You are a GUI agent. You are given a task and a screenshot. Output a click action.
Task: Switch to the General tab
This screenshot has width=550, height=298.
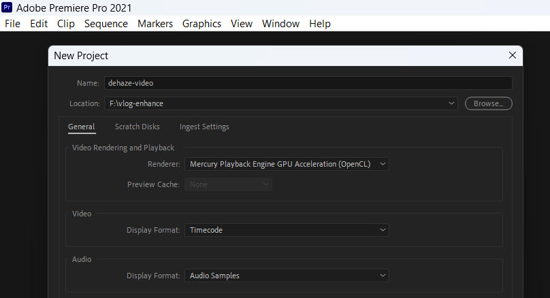click(x=82, y=127)
